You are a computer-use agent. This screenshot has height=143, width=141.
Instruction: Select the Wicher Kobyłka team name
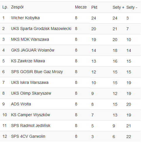tap(25, 18)
